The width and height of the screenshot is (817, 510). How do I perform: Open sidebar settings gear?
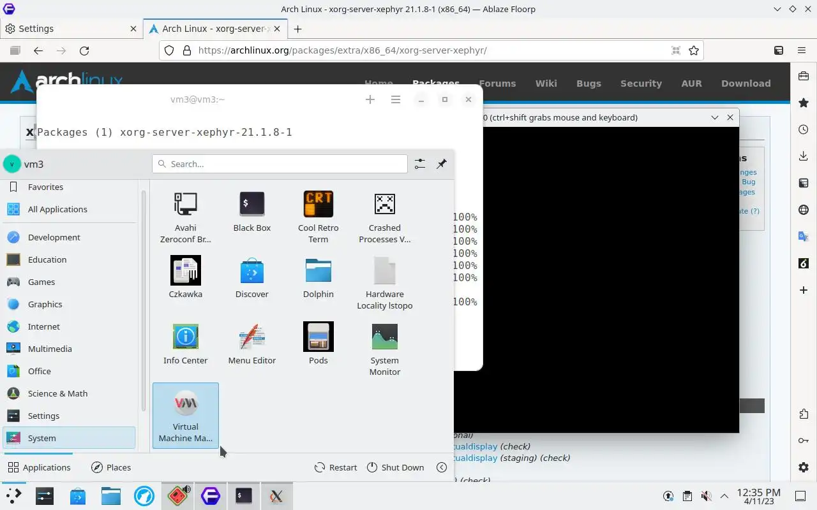point(804,467)
